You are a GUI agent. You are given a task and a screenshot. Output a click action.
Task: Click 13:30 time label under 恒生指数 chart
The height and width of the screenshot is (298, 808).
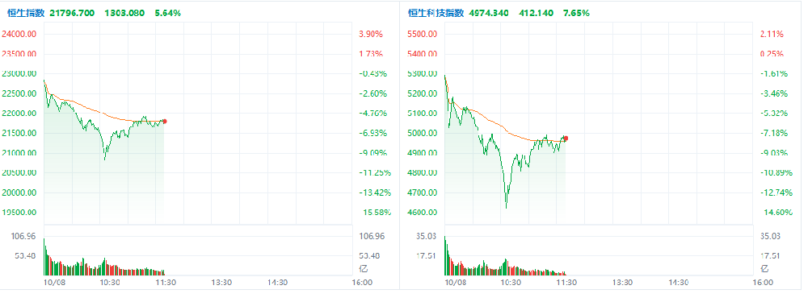221,282
